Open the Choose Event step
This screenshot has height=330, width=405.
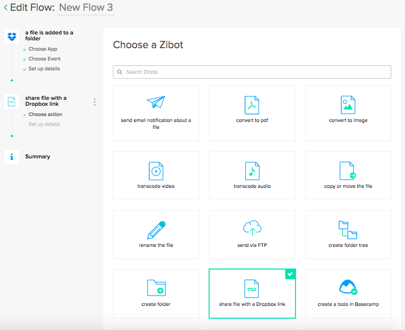[44, 59]
